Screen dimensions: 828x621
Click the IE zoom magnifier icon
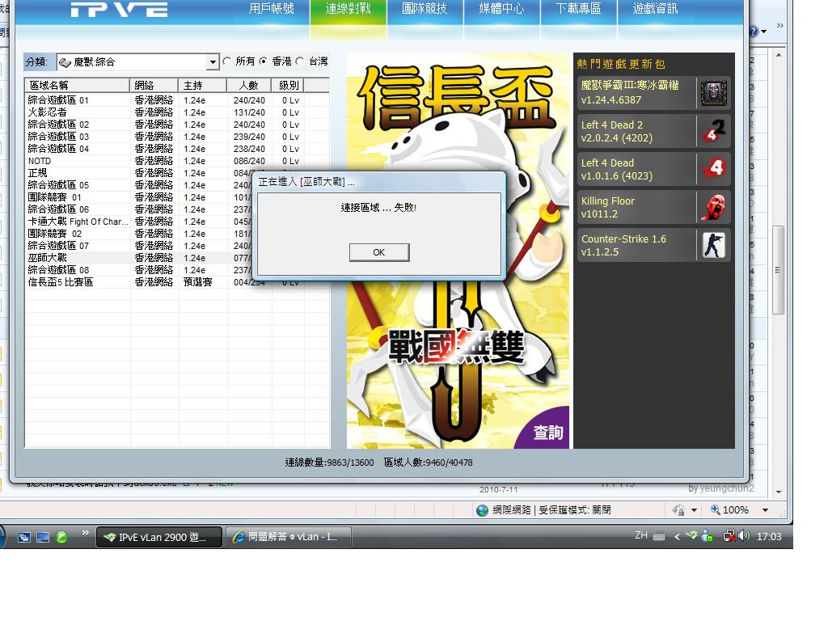point(716,509)
